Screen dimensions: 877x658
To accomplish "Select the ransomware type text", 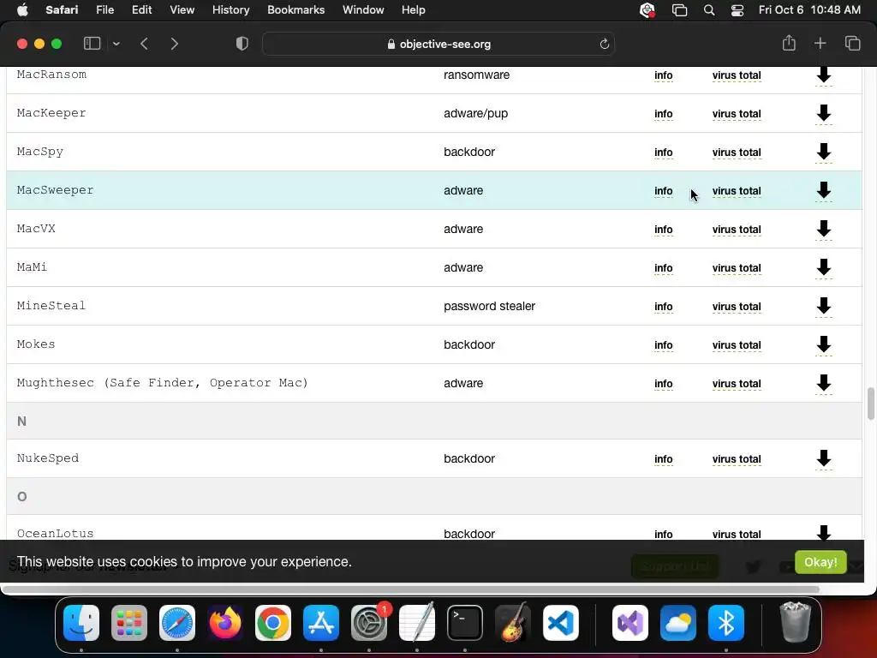I will [x=476, y=75].
